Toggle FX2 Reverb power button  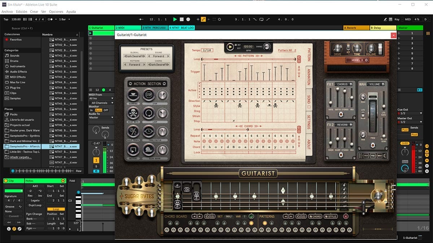click(341, 155)
